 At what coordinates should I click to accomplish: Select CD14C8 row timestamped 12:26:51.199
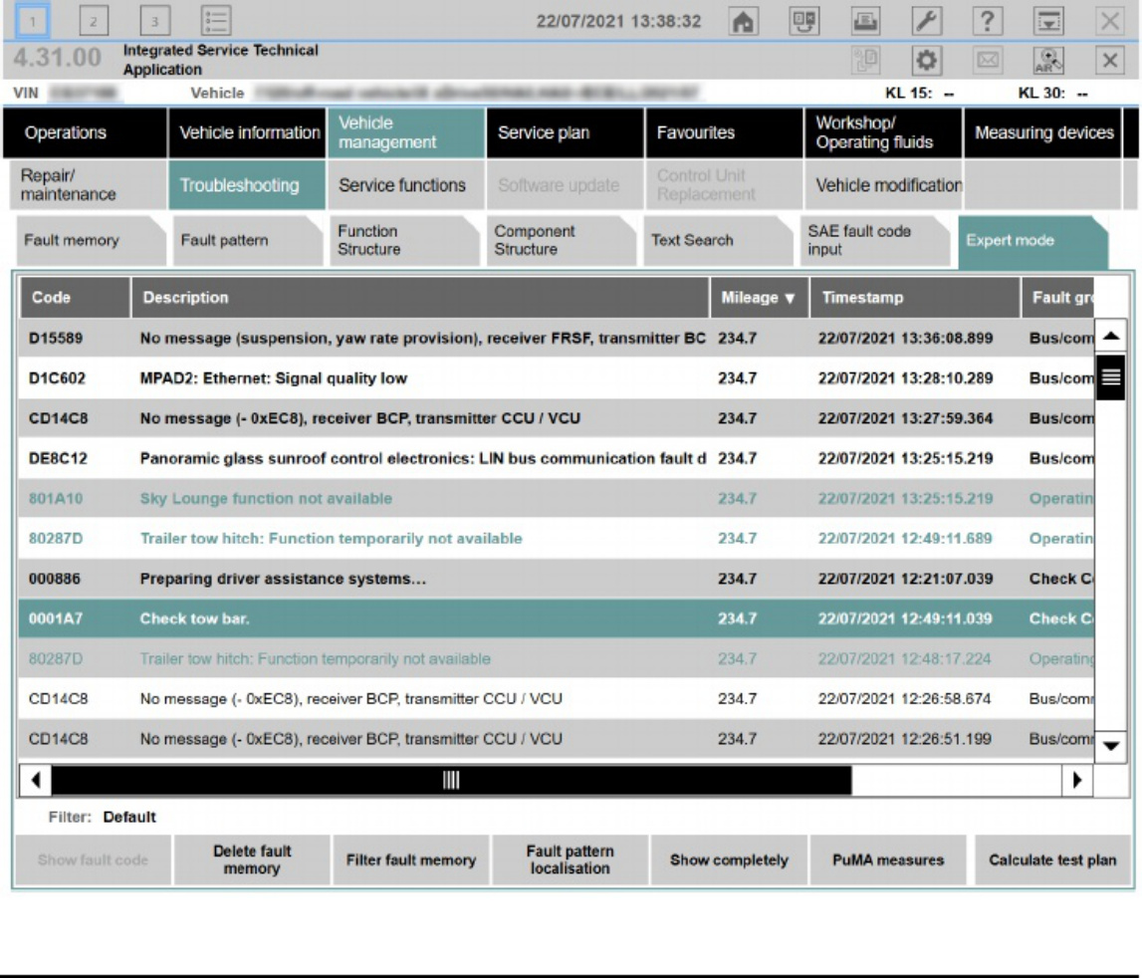click(556, 739)
